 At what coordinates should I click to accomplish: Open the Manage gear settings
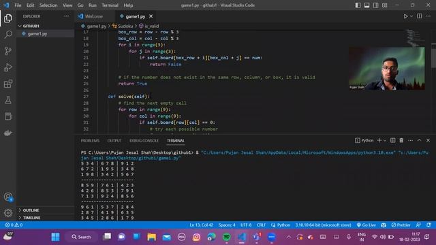pyautogui.click(x=8, y=213)
